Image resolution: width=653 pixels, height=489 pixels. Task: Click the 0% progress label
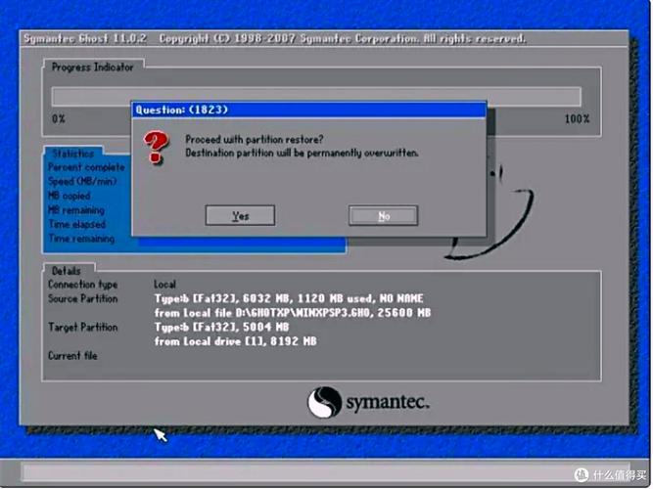tap(59, 119)
